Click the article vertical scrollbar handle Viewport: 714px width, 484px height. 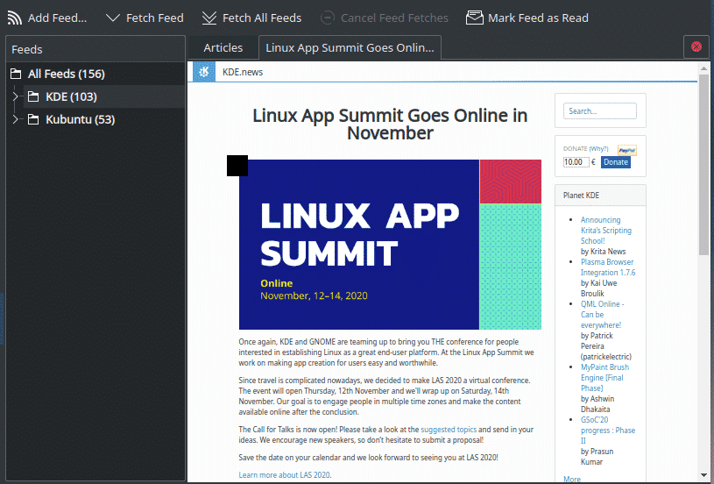coord(703,164)
